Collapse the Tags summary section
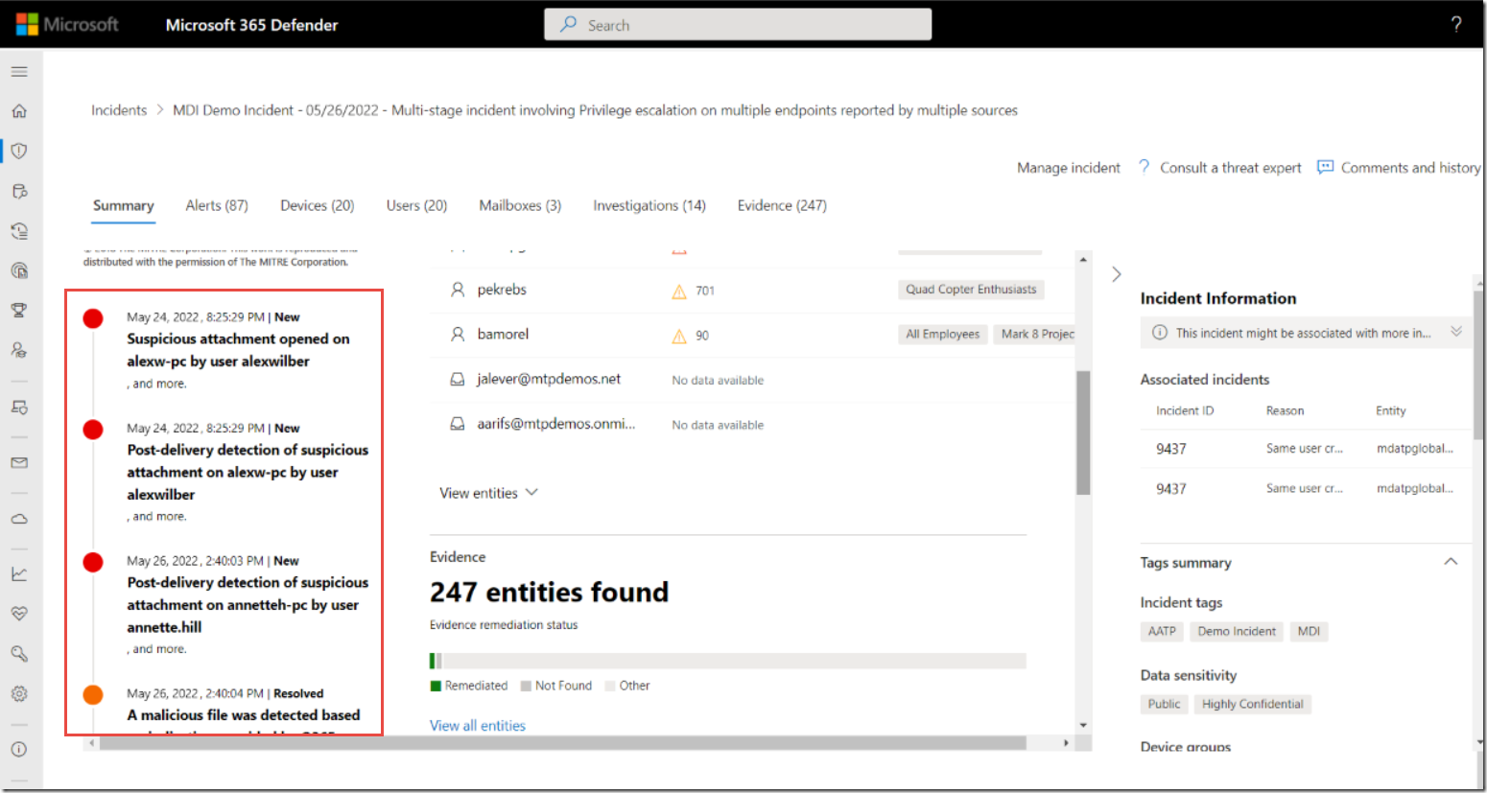 (1451, 562)
